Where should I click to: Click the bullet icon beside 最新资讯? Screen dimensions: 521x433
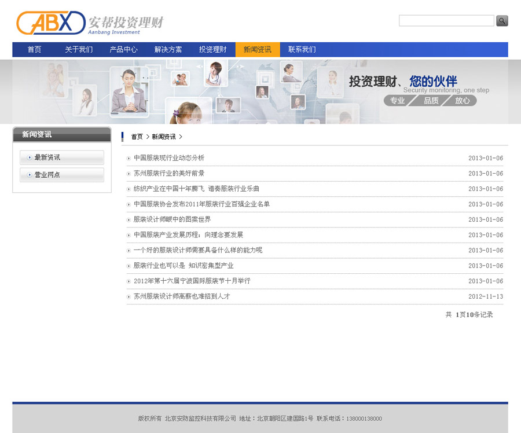pyautogui.click(x=30, y=157)
